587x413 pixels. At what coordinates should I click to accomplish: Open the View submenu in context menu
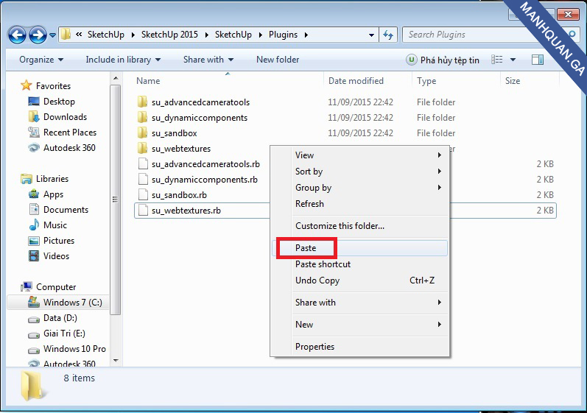[x=359, y=155]
